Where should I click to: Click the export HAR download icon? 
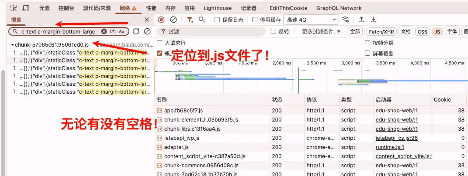(374, 20)
